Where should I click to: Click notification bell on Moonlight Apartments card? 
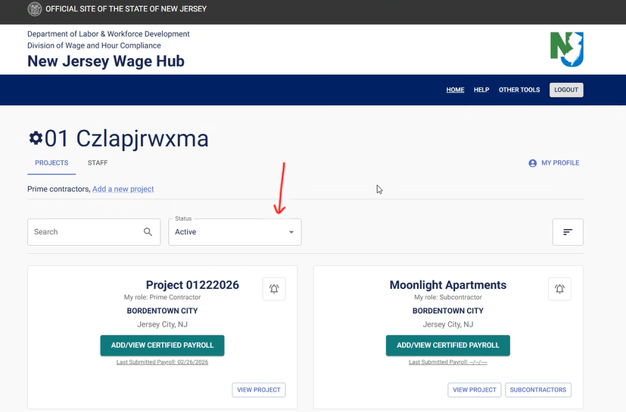tap(559, 289)
